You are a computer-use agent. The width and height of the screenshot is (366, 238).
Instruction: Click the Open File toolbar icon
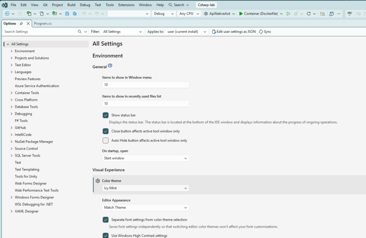42,14
